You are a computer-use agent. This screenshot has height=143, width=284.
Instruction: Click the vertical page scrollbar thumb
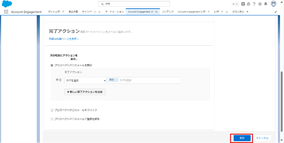(282, 101)
